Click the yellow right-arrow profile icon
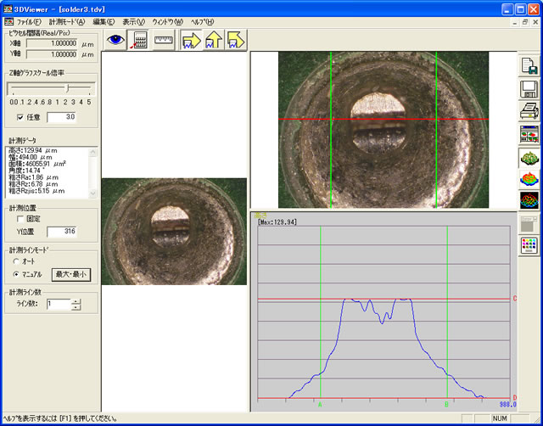 pos(191,39)
